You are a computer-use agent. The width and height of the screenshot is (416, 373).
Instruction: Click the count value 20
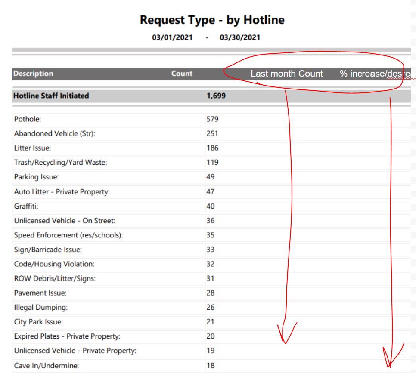pos(211,336)
